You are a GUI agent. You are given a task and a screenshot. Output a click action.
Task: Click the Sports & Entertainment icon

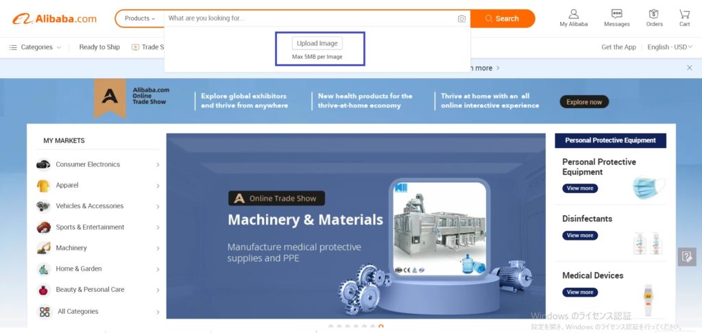[x=43, y=227]
